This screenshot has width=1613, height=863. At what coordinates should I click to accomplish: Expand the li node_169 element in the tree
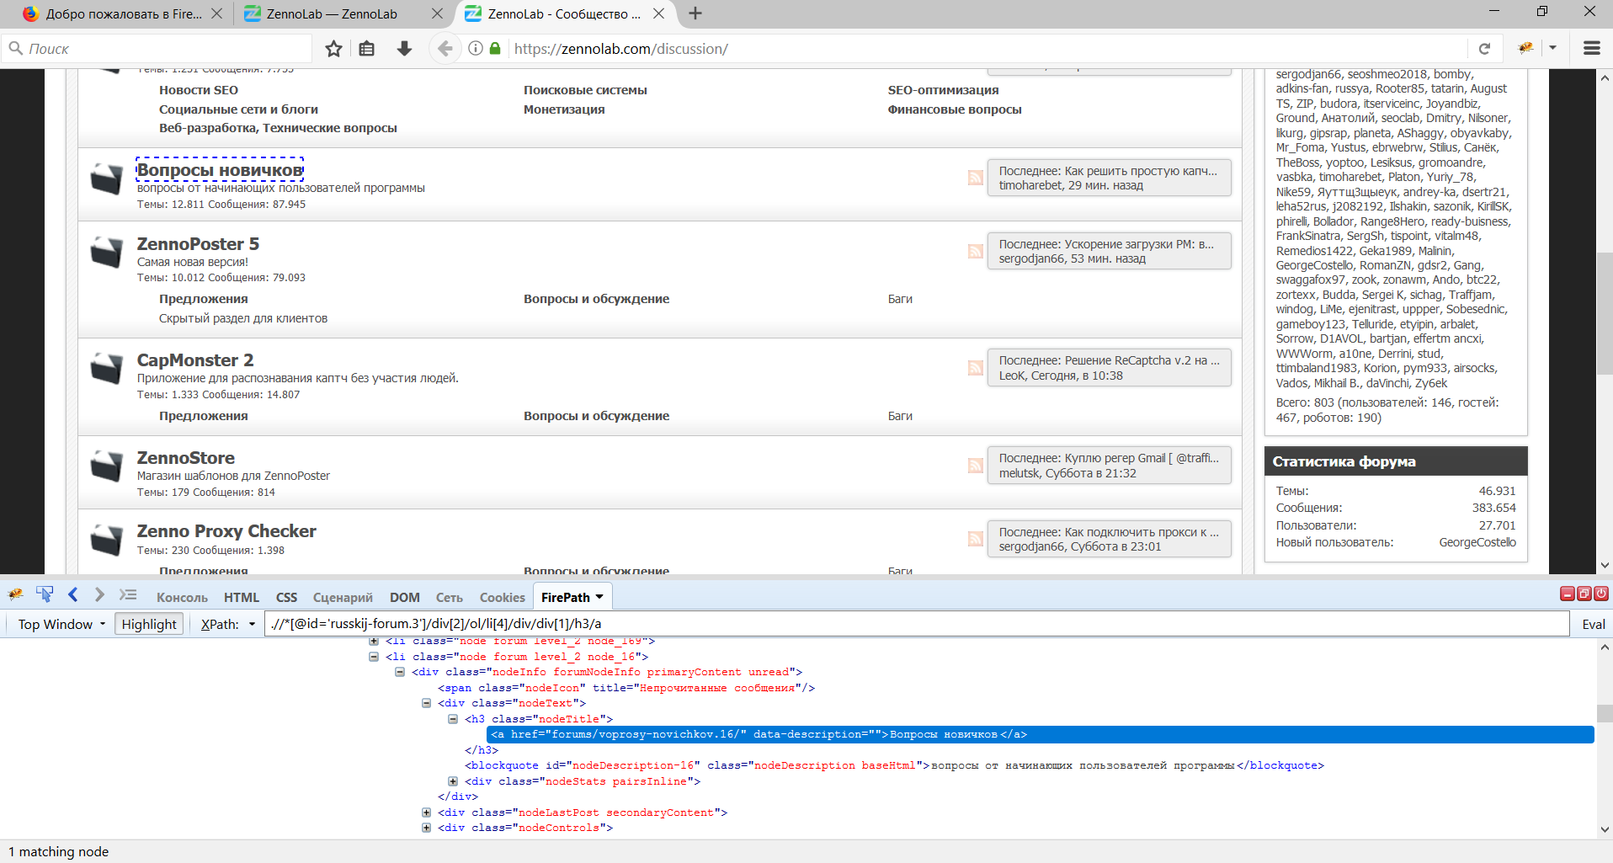[374, 642]
